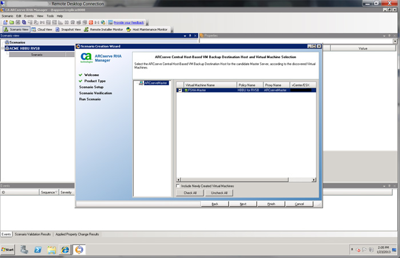This screenshot has height=258, width=400.
Task: Cancel the Scenario Creation Wizard
Action: pos(299,204)
